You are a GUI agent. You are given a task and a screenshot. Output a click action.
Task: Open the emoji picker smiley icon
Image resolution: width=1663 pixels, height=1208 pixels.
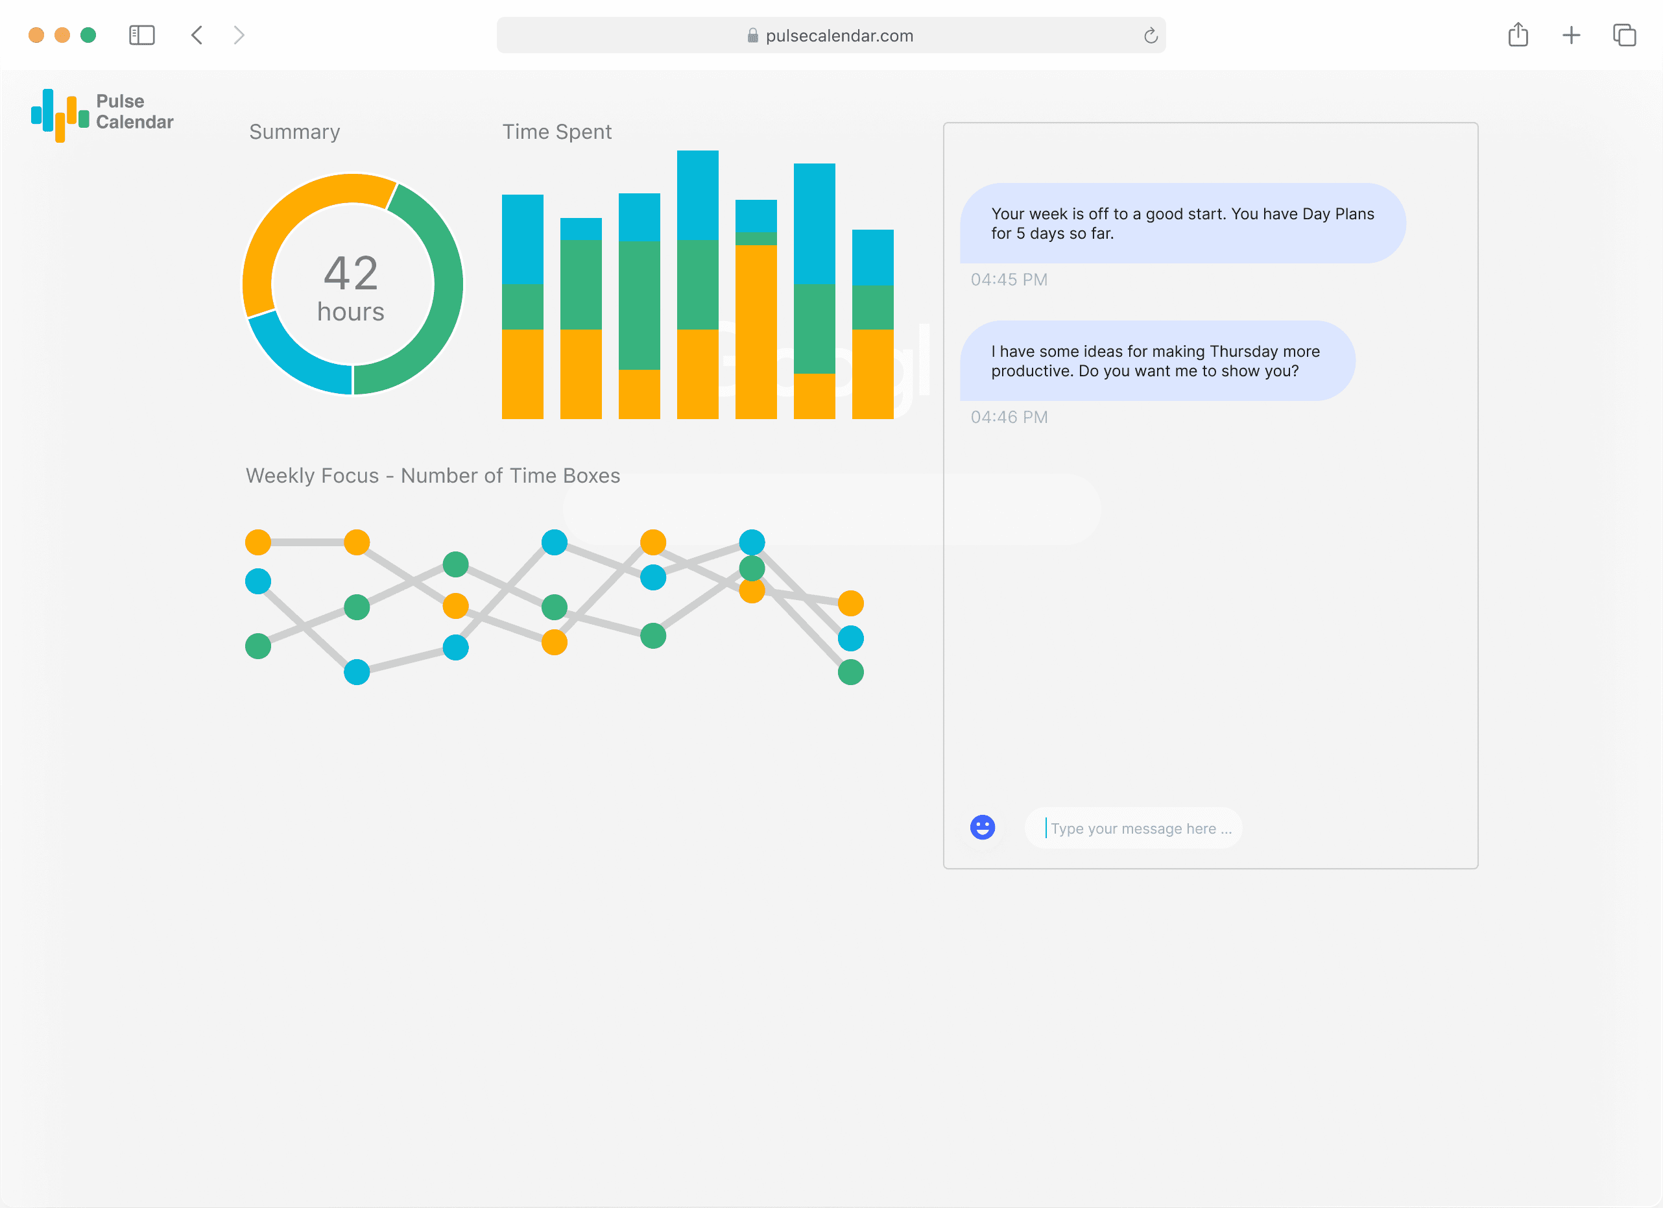(982, 827)
